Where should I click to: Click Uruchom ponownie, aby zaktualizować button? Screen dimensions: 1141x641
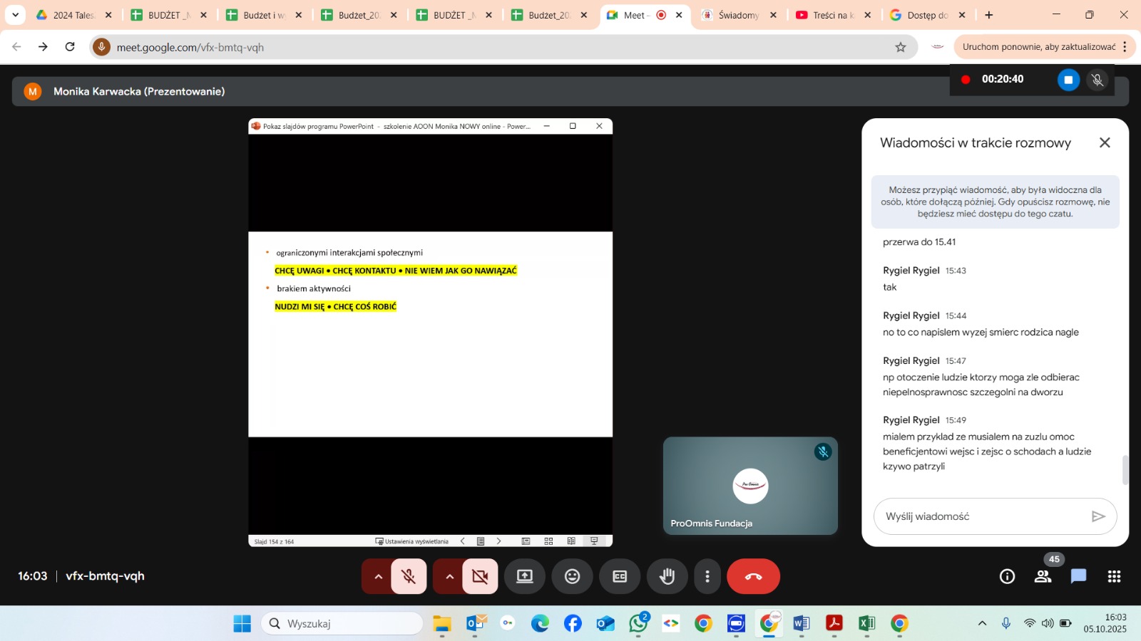[x=1038, y=47]
